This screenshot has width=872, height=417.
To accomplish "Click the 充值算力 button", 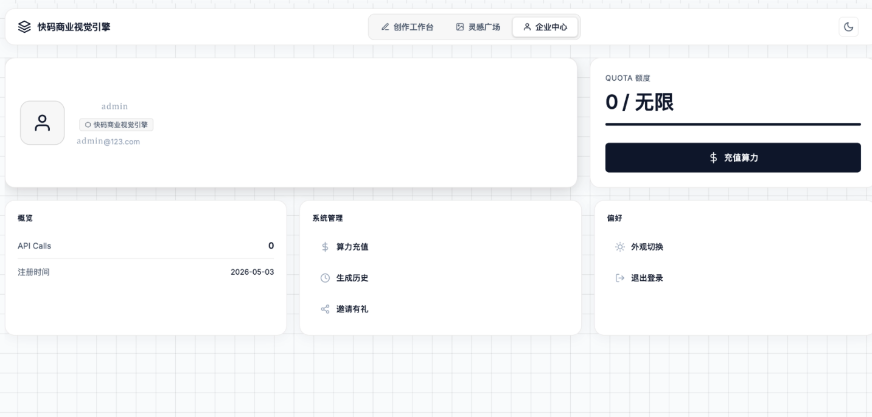I will click(733, 157).
